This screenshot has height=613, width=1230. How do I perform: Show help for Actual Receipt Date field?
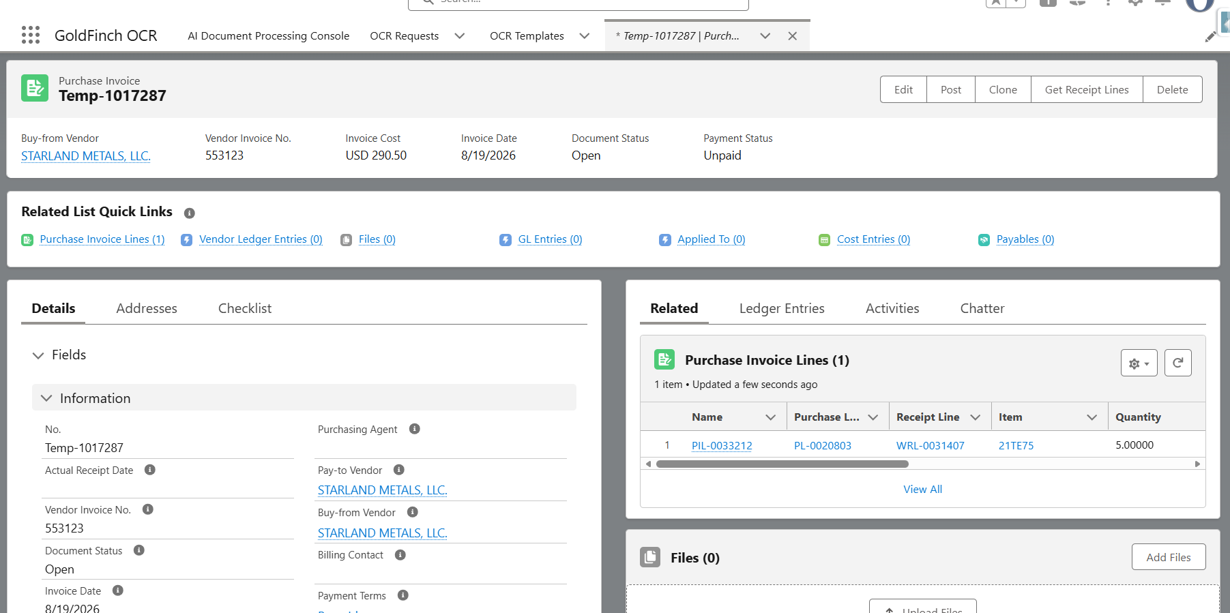(x=150, y=470)
